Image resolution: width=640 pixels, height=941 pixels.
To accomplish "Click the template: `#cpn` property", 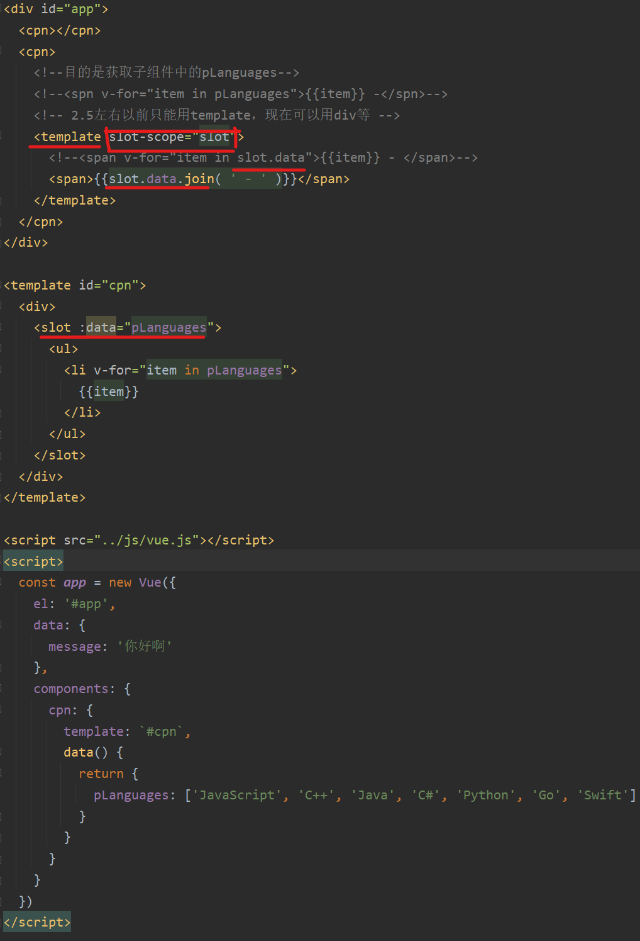I will 128,732.
